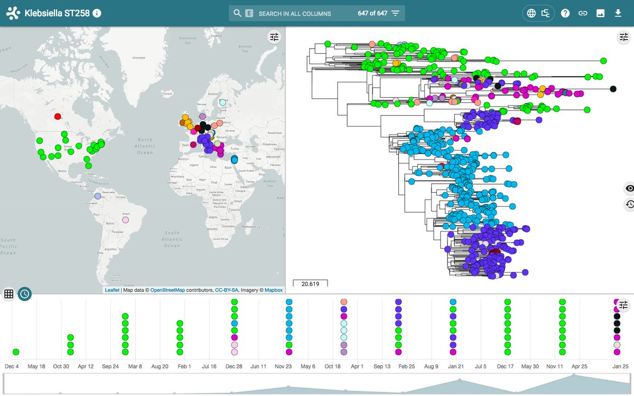Click the tree scale bar 20.619
The height and width of the screenshot is (396, 634).
[310, 283]
